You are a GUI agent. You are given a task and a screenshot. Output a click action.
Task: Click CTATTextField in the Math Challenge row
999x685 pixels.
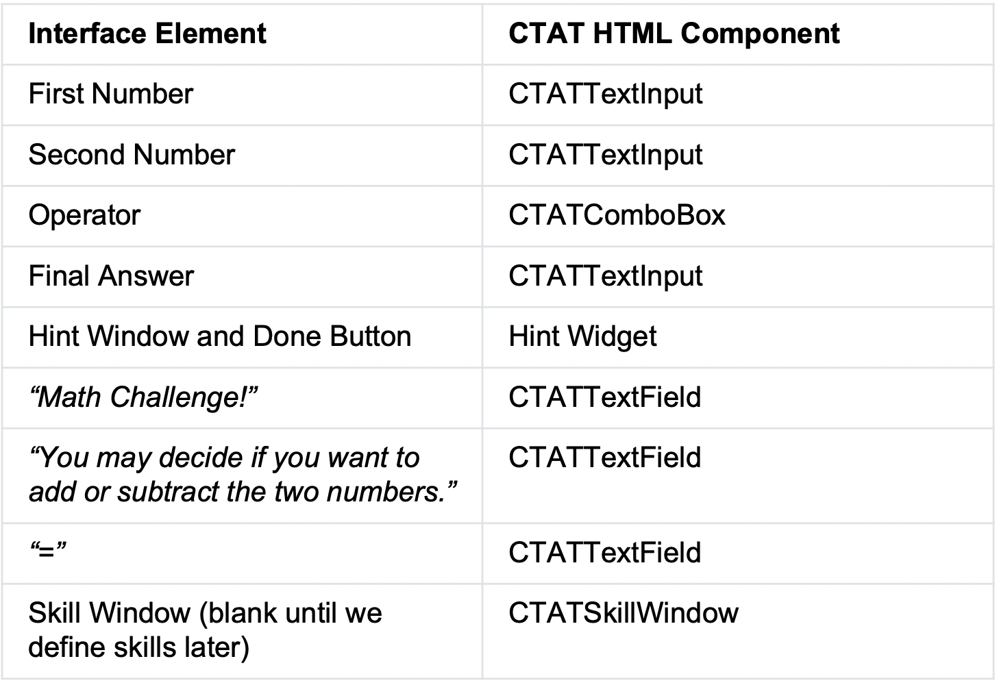[604, 397]
